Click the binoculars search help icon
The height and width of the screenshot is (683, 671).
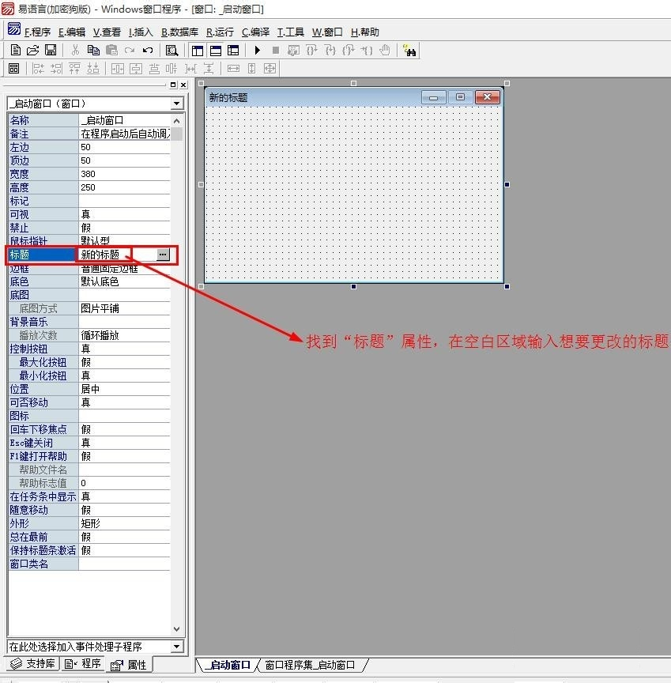pos(409,51)
